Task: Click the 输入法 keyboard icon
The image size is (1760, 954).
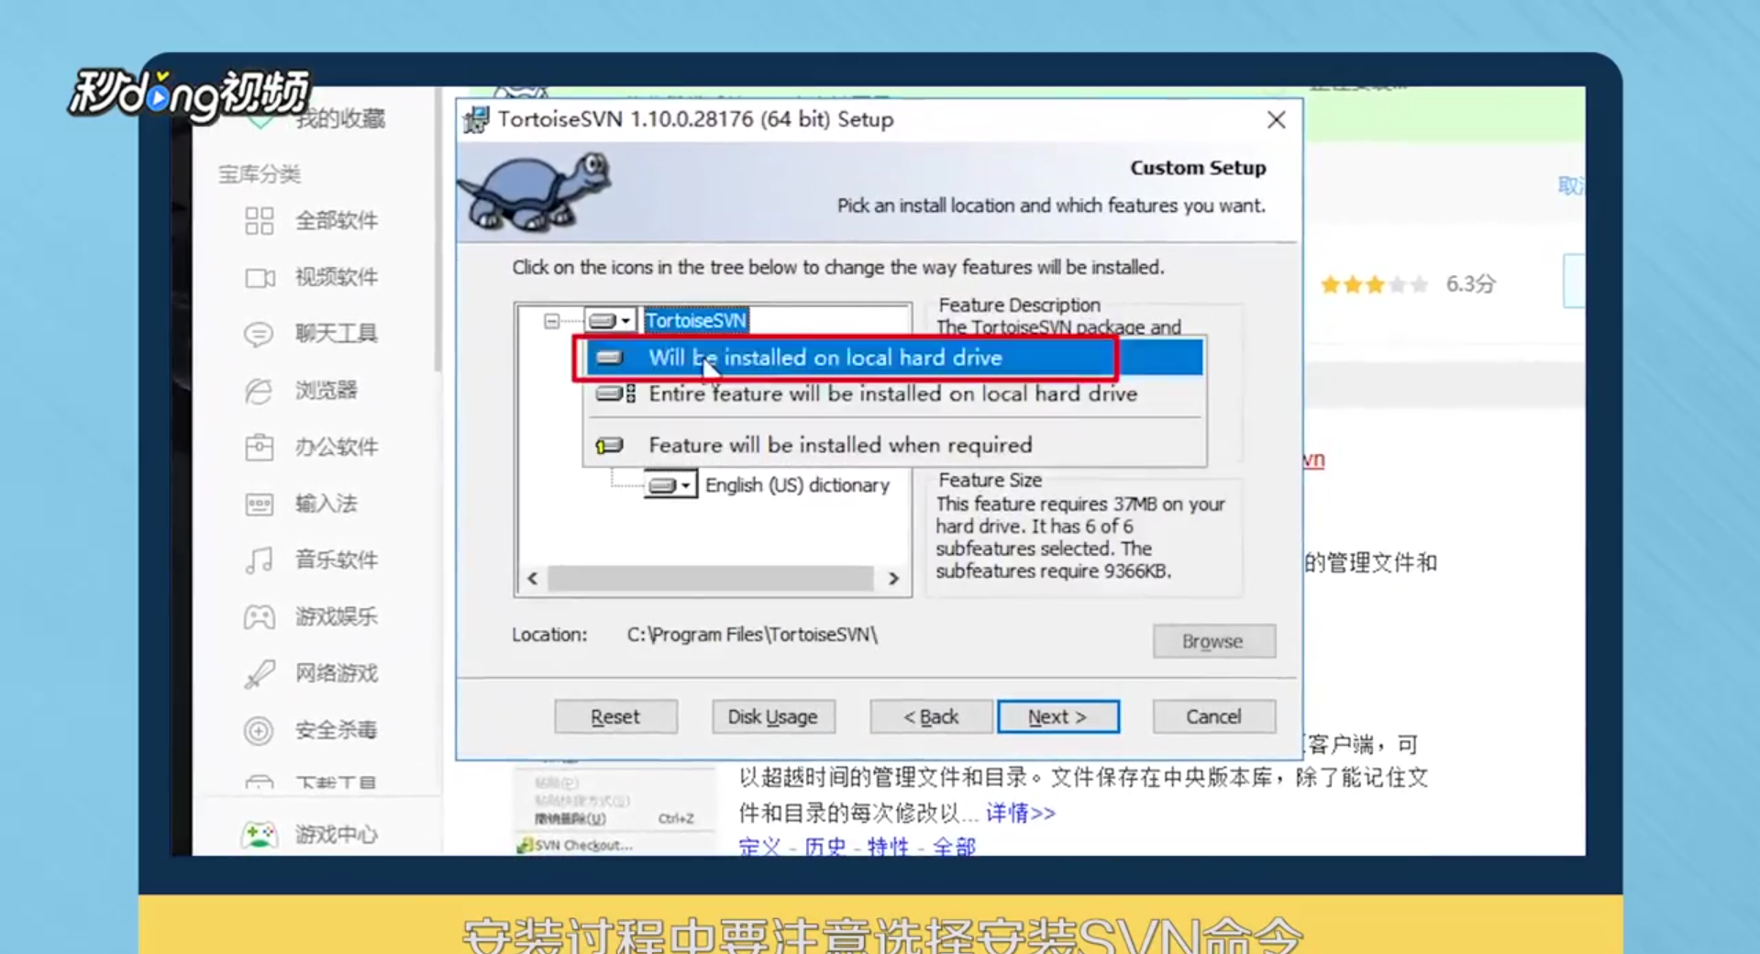Action: [x=260, y=505]
